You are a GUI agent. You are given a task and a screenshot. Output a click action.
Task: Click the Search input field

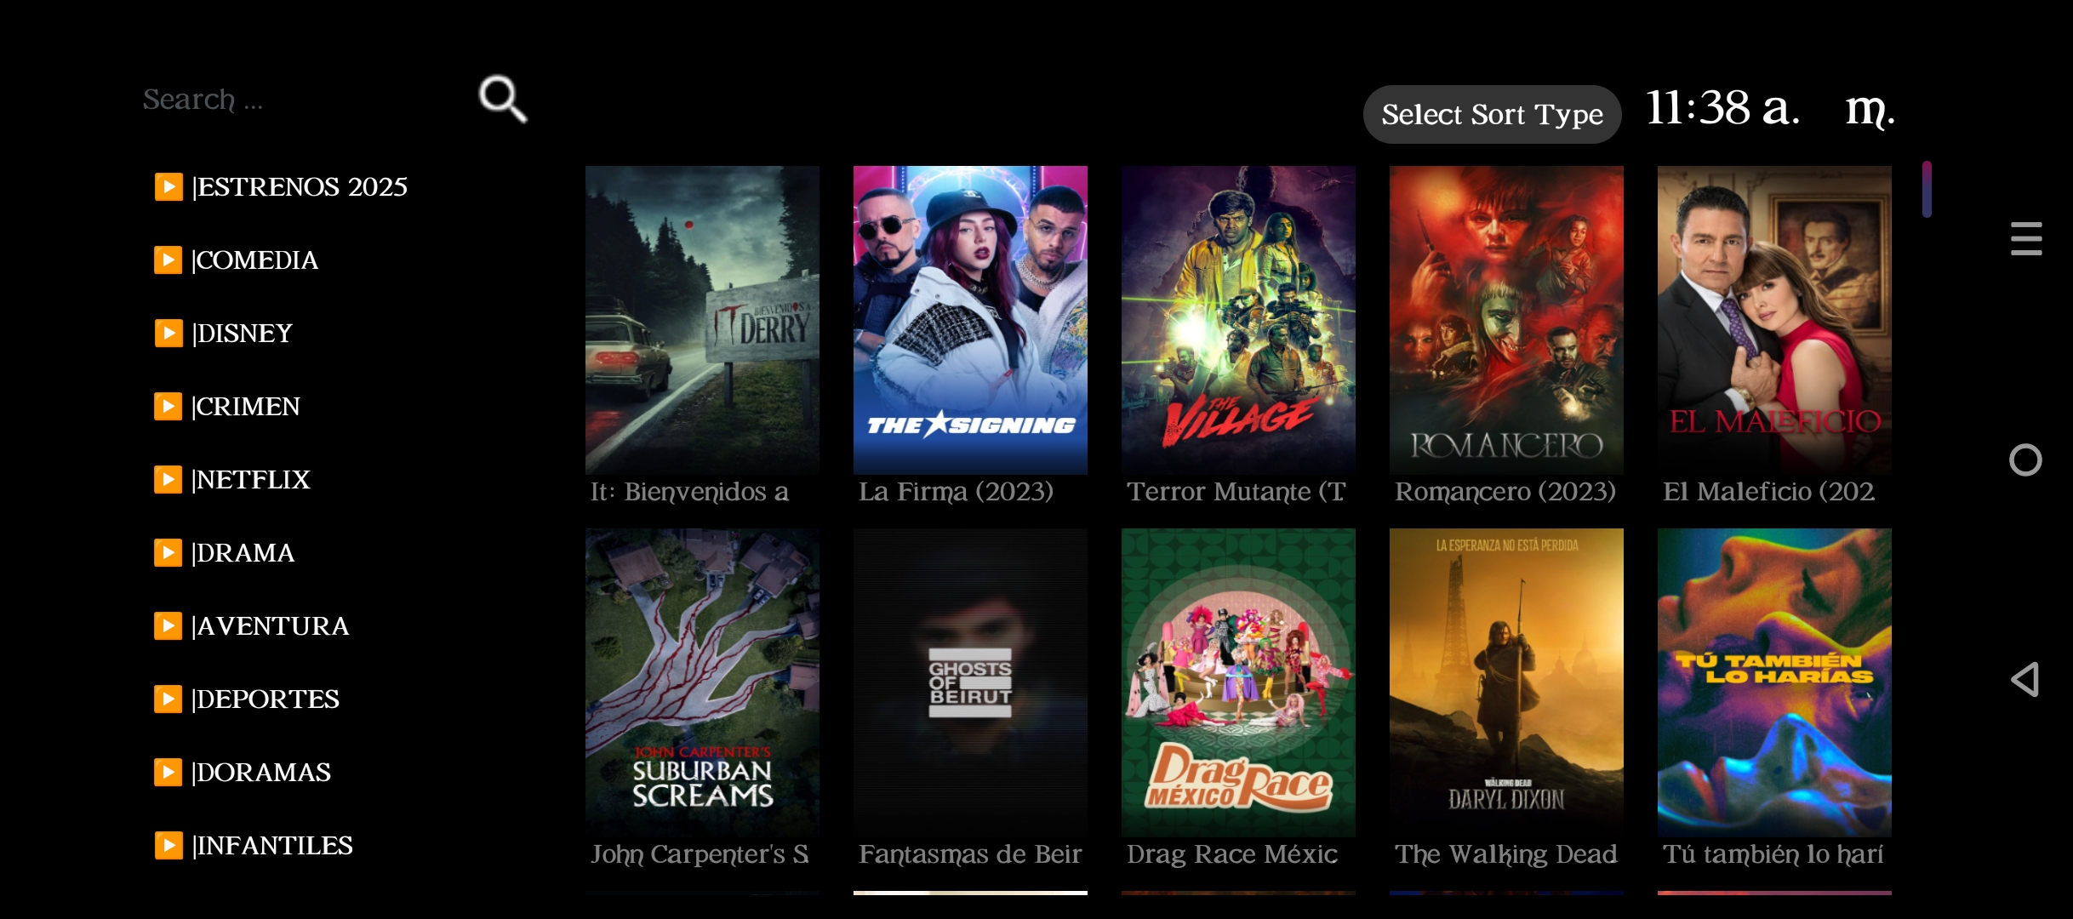click(x=298, y=100)
